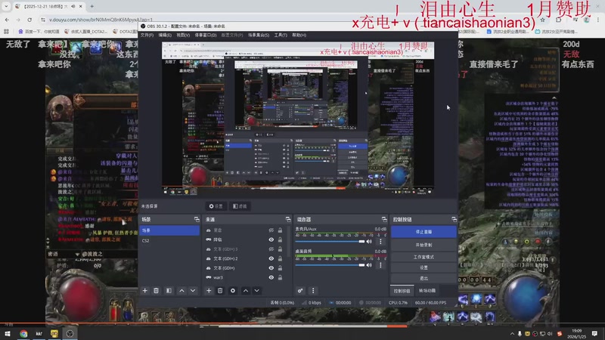
Task: Open scene filters icon in 场景 panel
Action: (169, 291)
